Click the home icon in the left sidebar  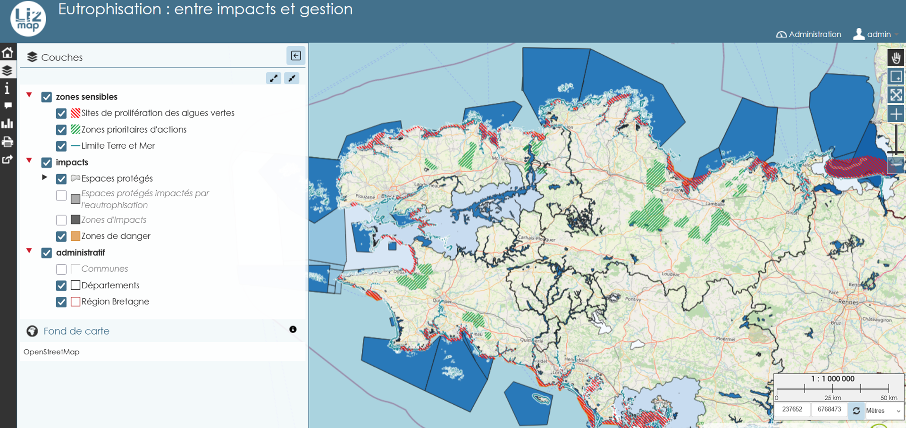tap(8, 52)
